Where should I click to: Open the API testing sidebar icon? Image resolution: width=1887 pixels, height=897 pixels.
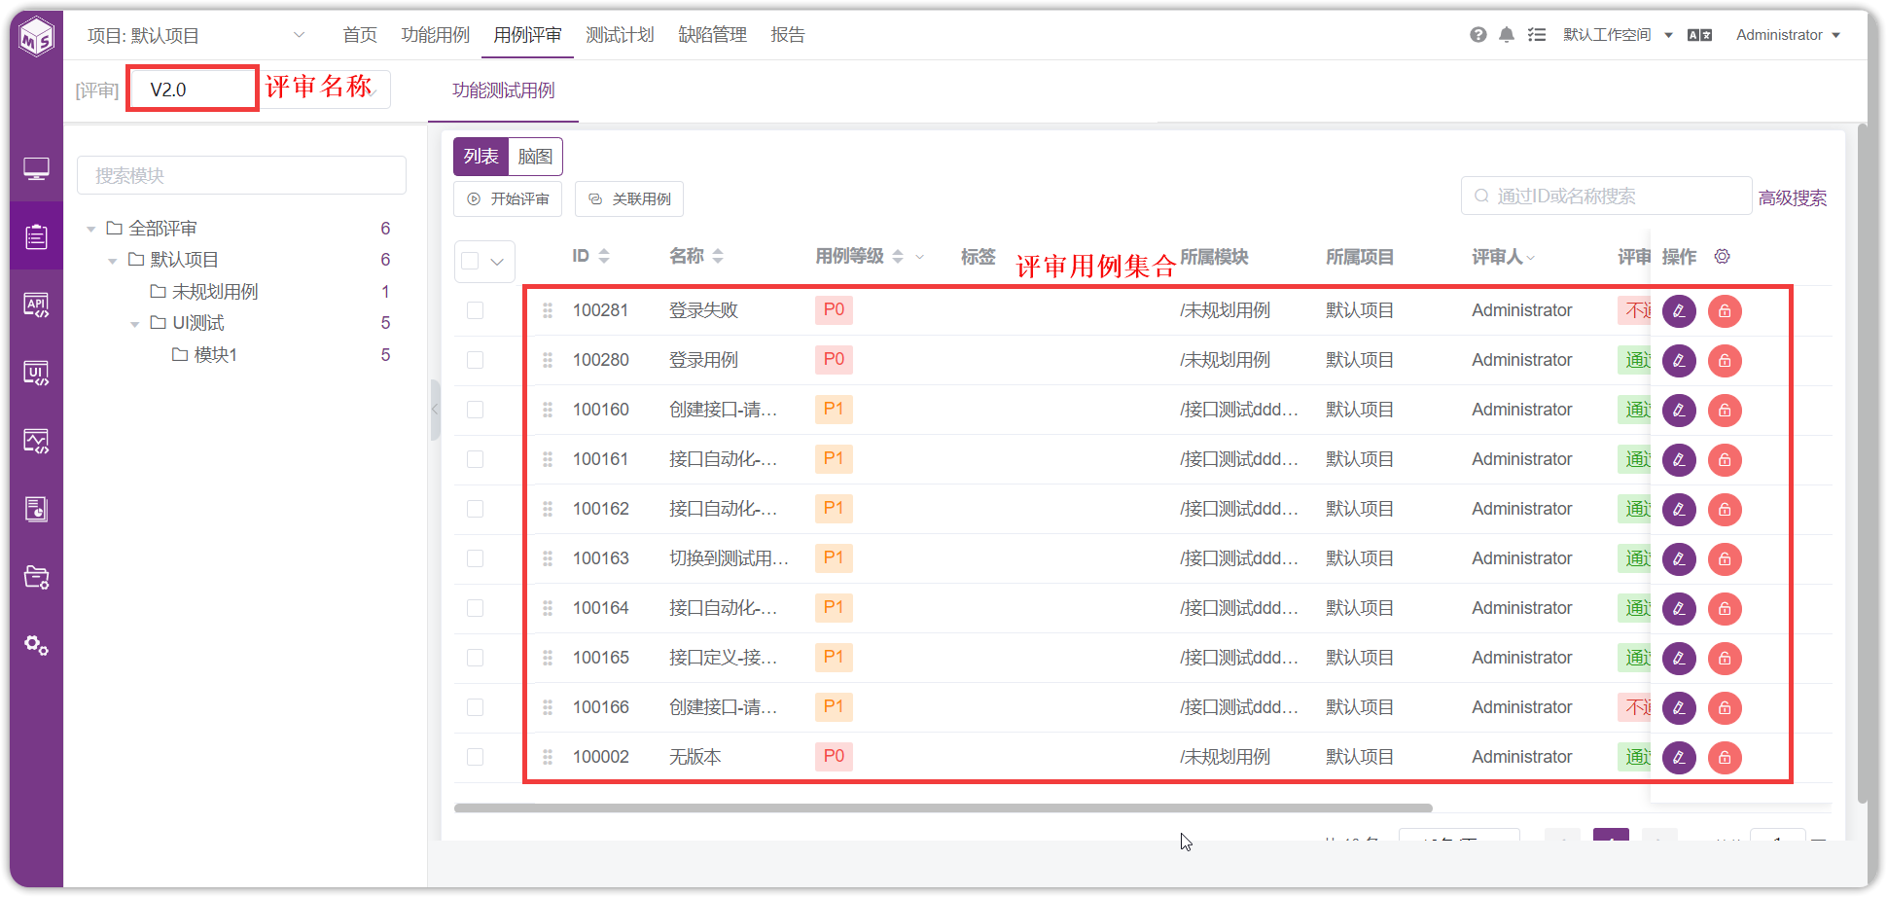pyautogui.click(x=37, y=305)
